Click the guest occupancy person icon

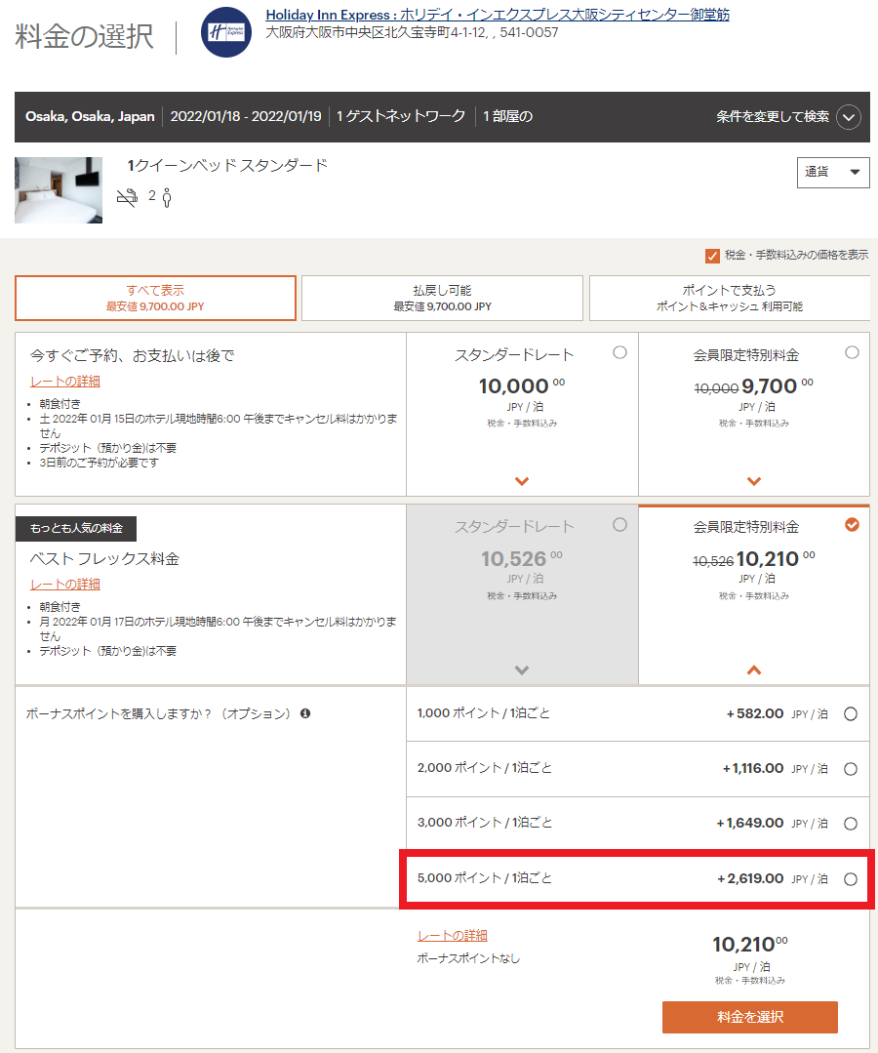(x=167, y=197)
